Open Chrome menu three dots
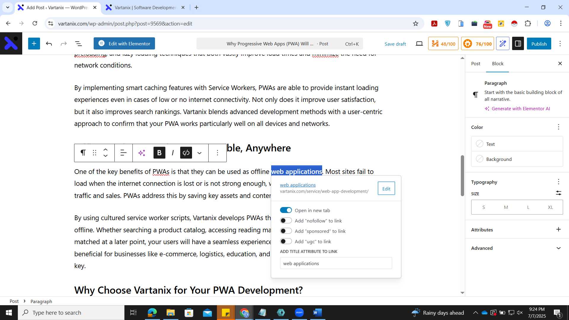The height and width of the screenshot is (320, 569). pyautogui.click(x=561, y=23)
